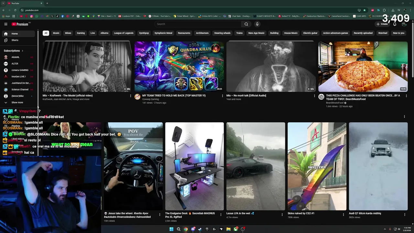Screen dimensions: 414x233
Task: Open a new browser tab
Action: [x=47, y=3]
